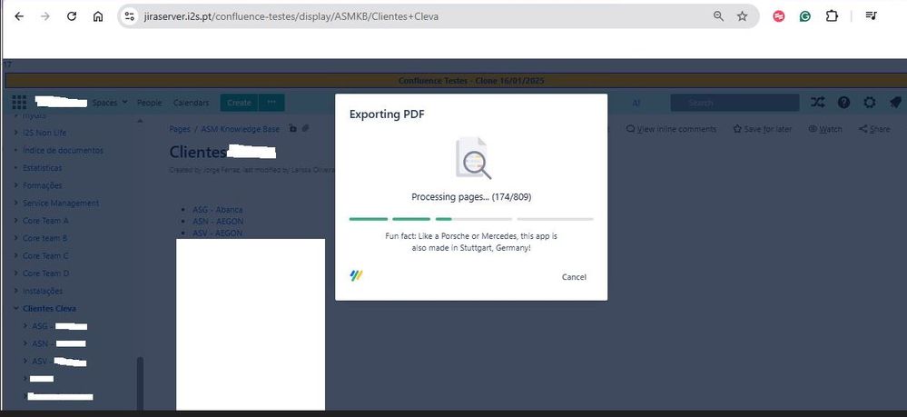Click the sidebar scroll-up arrow

click(x=140, y=121)
